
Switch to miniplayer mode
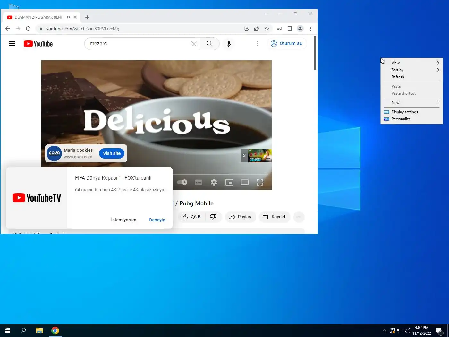(x=229, y=182)
